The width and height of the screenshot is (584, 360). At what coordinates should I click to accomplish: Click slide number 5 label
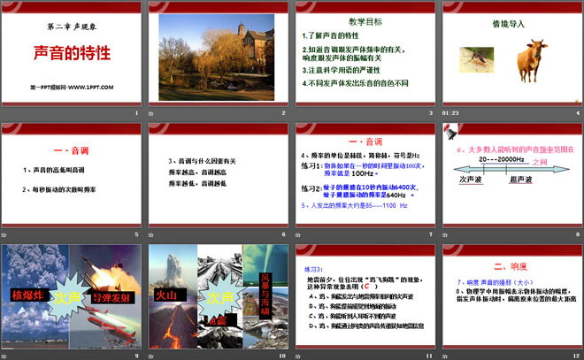tap(136, 234)
